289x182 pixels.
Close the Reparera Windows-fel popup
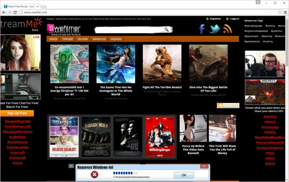tap(204, 166)
